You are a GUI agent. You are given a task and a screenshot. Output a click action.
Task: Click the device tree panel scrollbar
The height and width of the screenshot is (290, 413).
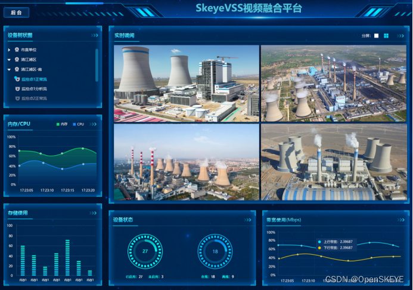pyautogui.click(x=97, y=65)
